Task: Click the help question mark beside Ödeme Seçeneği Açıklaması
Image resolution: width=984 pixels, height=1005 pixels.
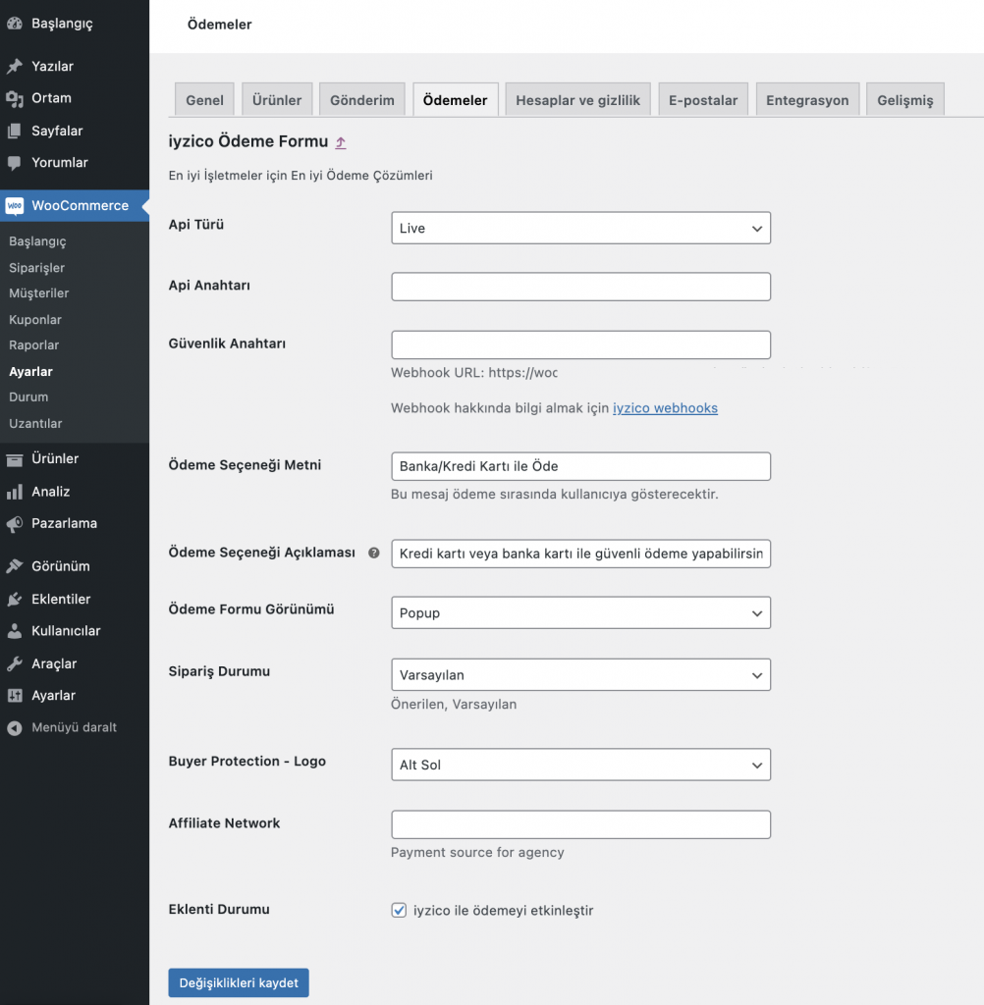Action: tap(374, 554)
